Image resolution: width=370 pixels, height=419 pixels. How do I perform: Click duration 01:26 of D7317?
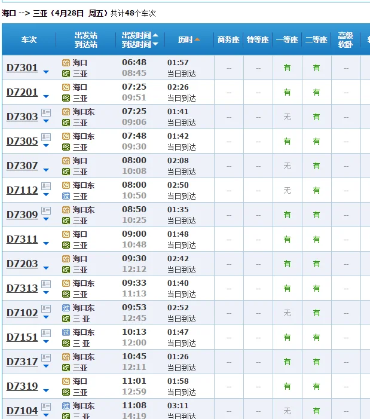point(178,357)
